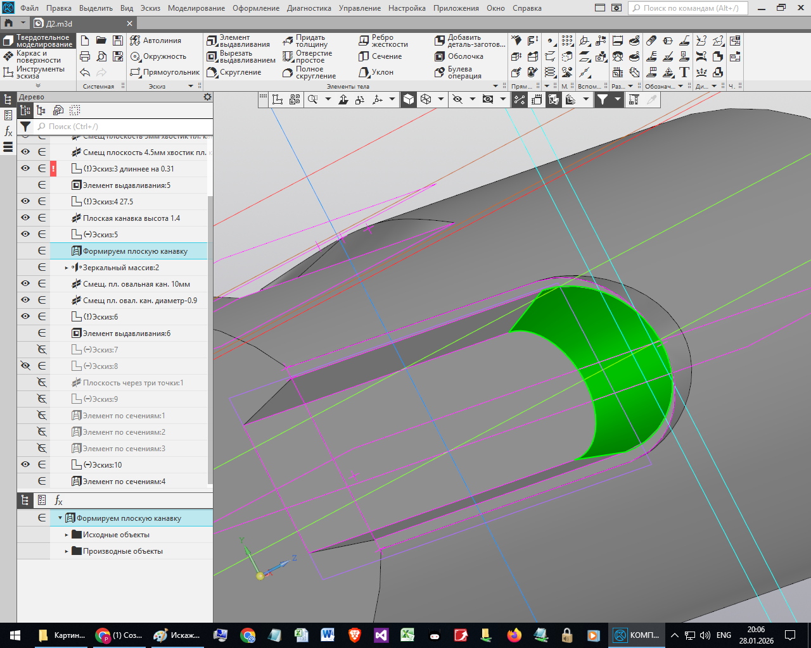Open the Диагностика menu
Screen dimensions: 811x648
coord(309,8)
